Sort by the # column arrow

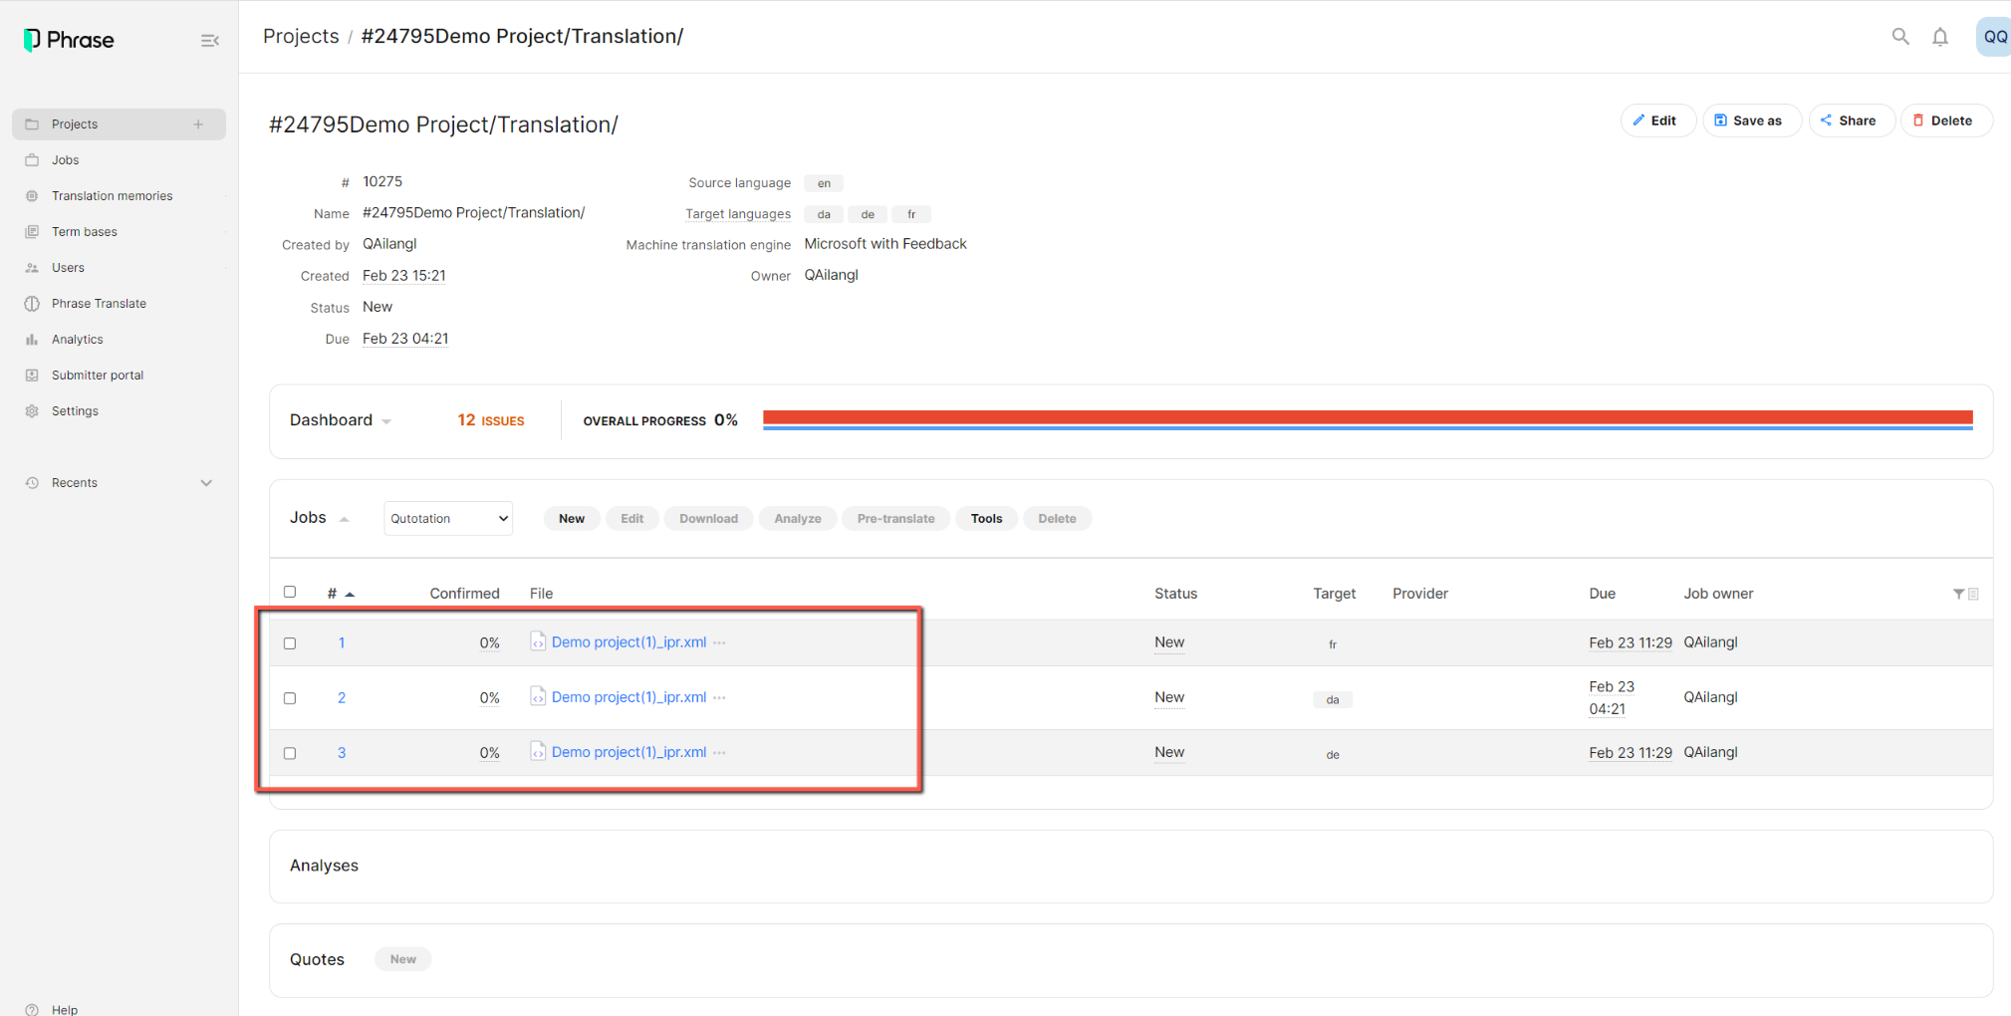(x=350, y=594)
